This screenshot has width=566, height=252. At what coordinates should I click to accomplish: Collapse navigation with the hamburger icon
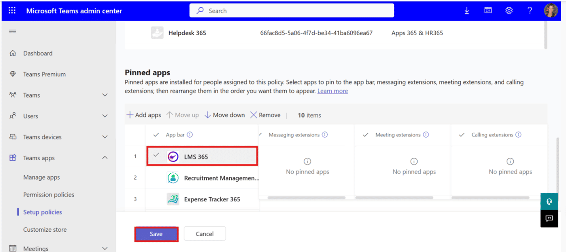tap(13, 31)
